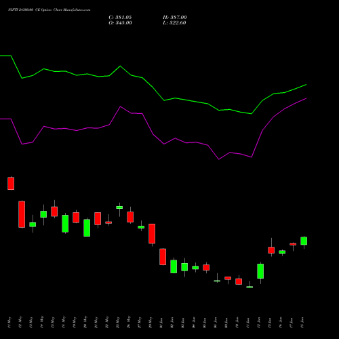339x339 pixels.
Task: Click the 11 May date label
Action: (9, 323)
